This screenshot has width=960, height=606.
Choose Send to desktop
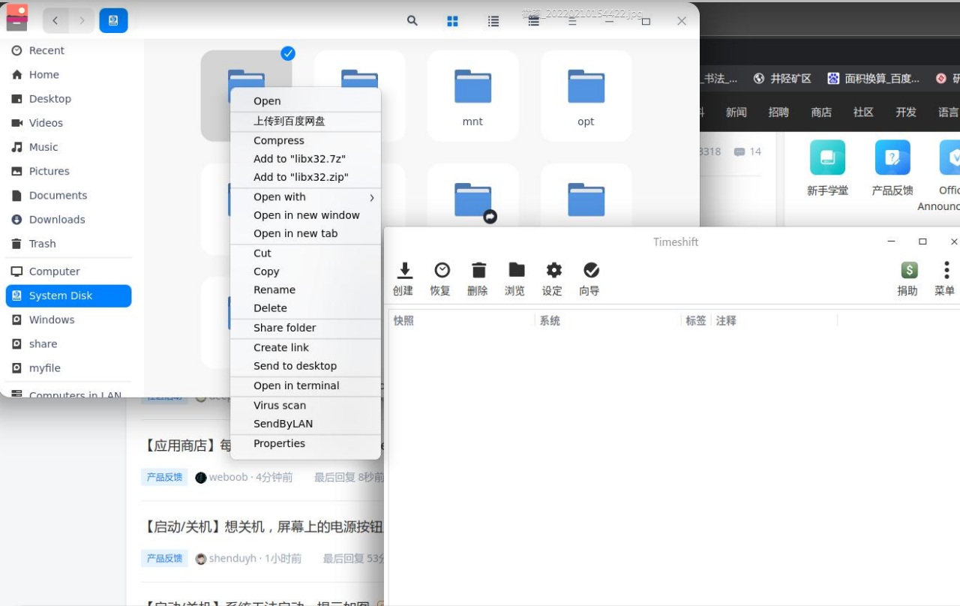[305, 366]
